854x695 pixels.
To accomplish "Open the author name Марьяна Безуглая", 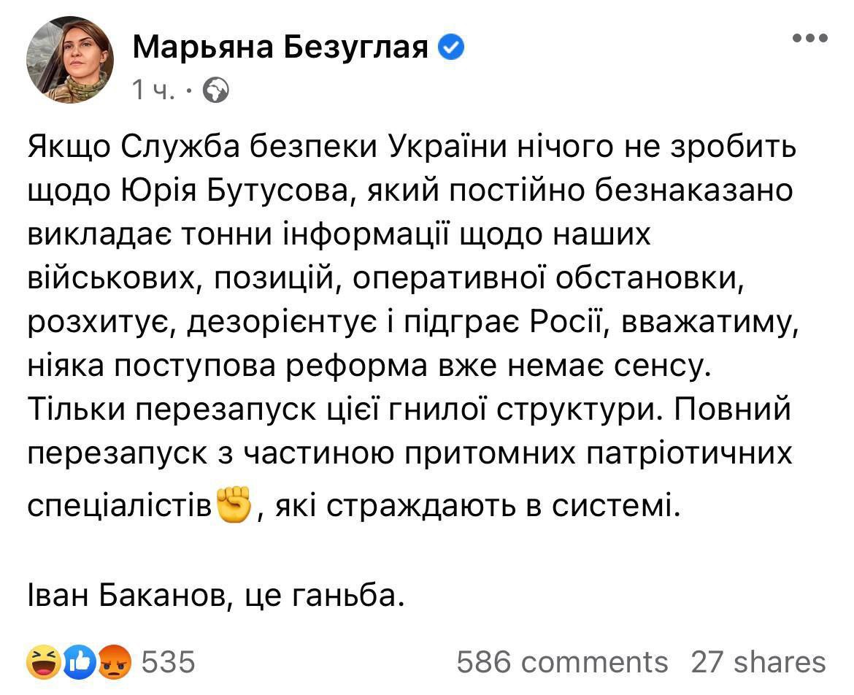I will click(282, 49).
